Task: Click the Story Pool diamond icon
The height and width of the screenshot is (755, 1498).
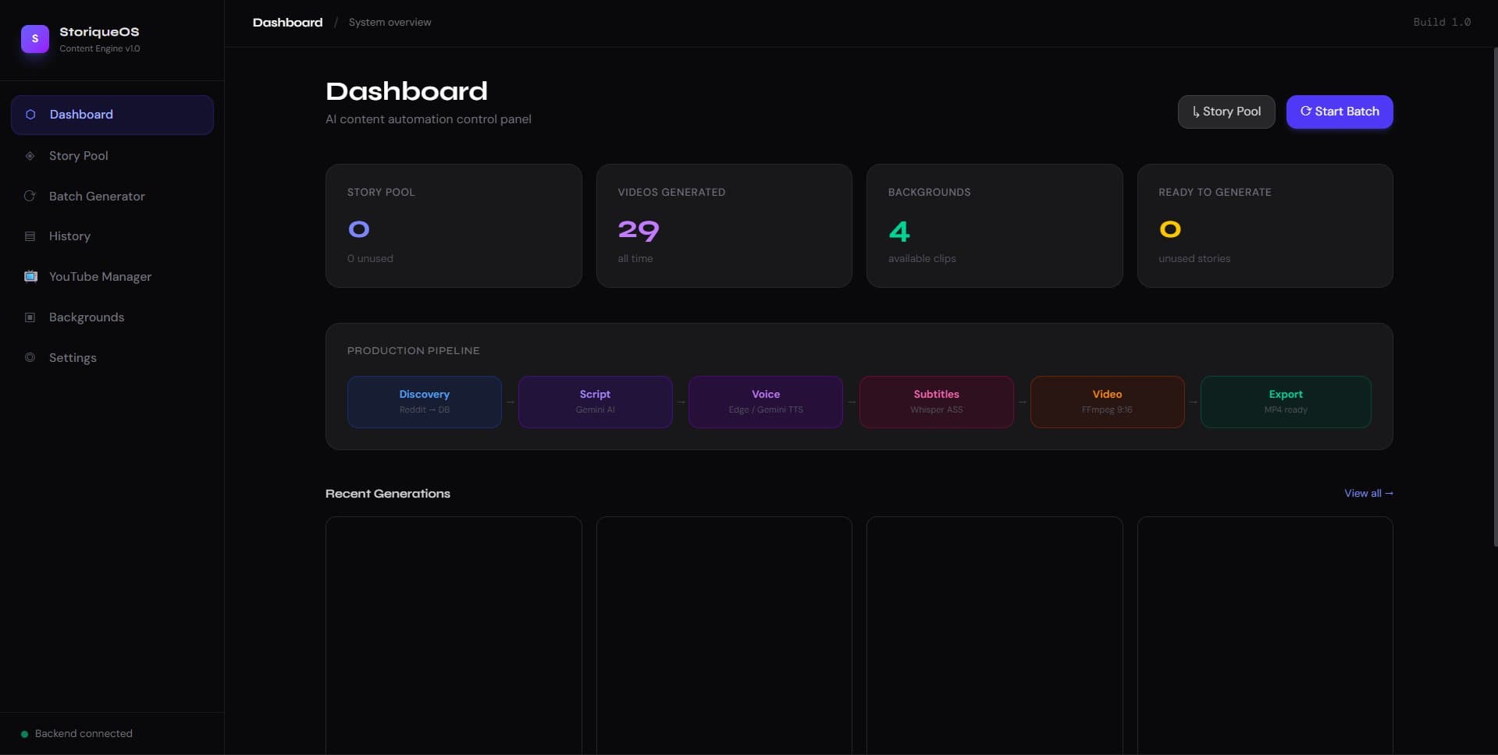Action: point(30,156)
